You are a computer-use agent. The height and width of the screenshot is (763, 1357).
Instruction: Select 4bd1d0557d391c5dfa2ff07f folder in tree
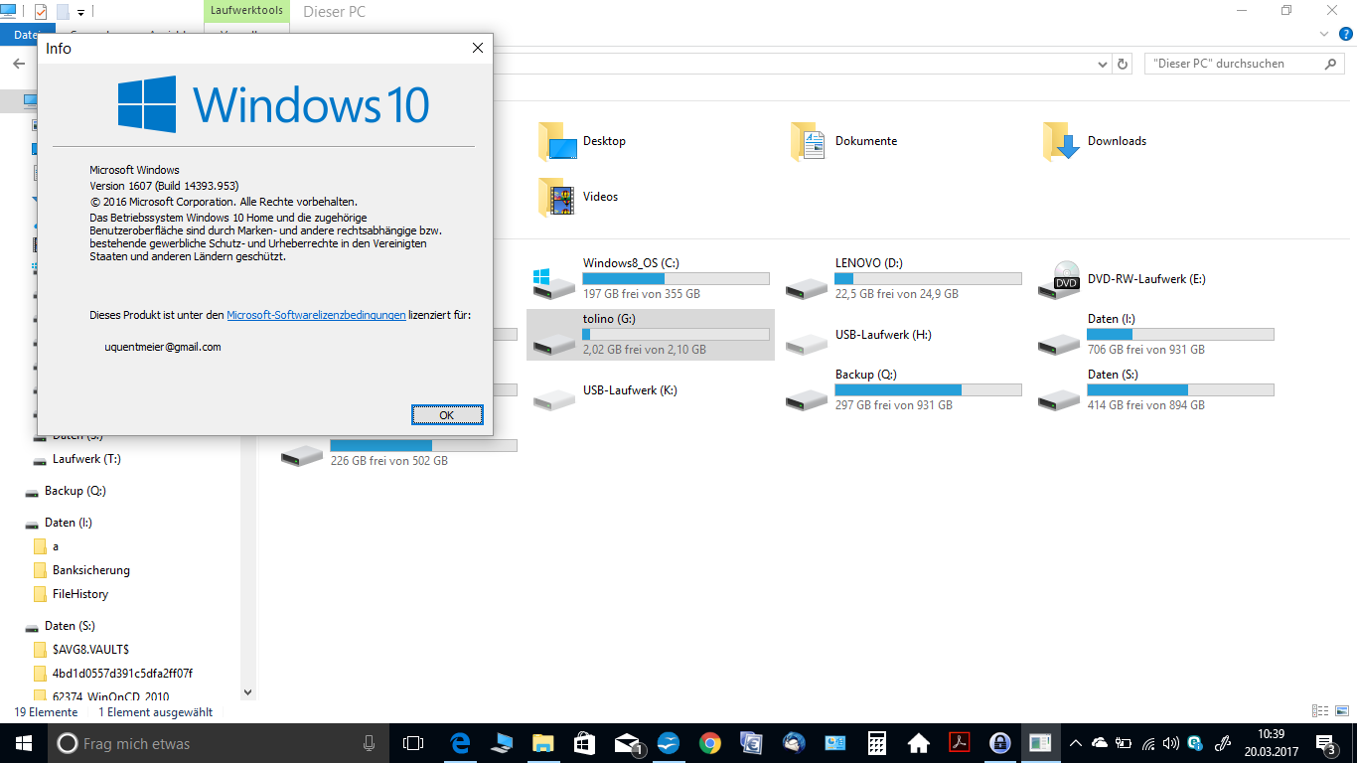tap(122, 674)
